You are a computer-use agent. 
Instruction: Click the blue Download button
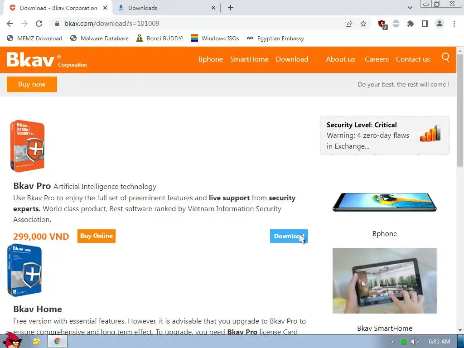point(289,236)
